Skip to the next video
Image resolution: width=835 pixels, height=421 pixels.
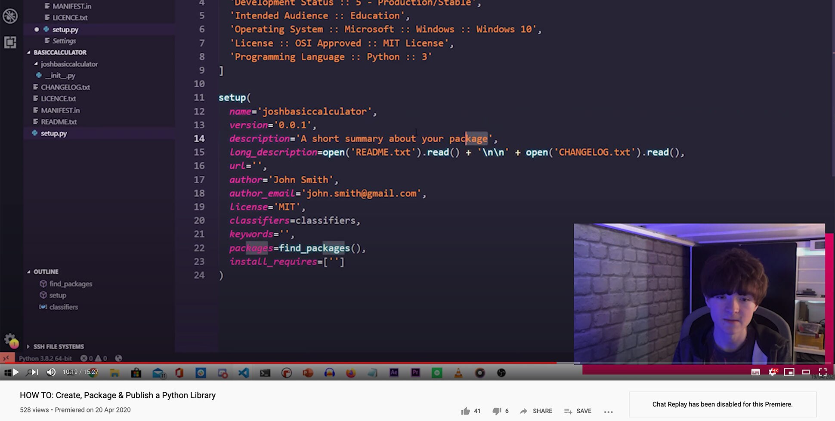point(35,372)
